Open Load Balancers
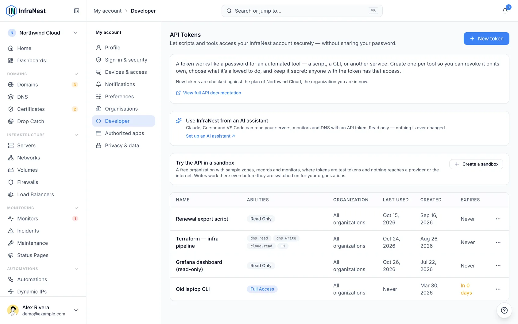Viewport: 518px width, 324px height. point(43,194)
